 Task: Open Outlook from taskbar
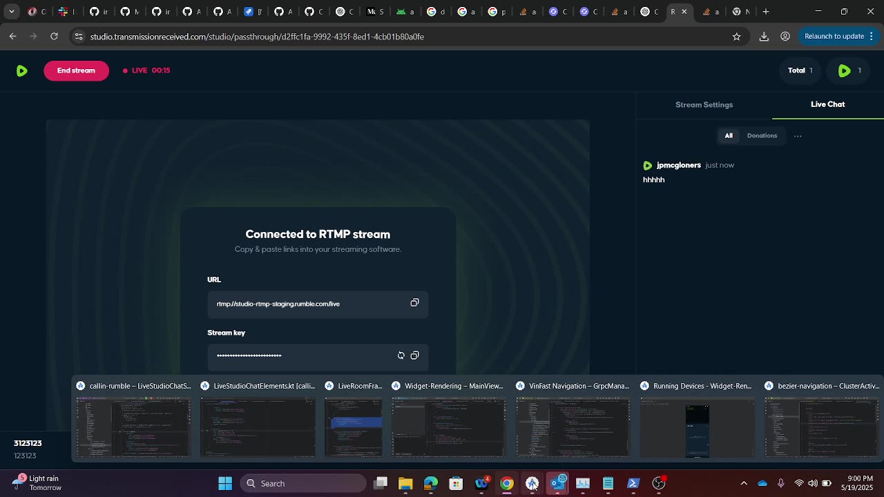pos(558,483)
